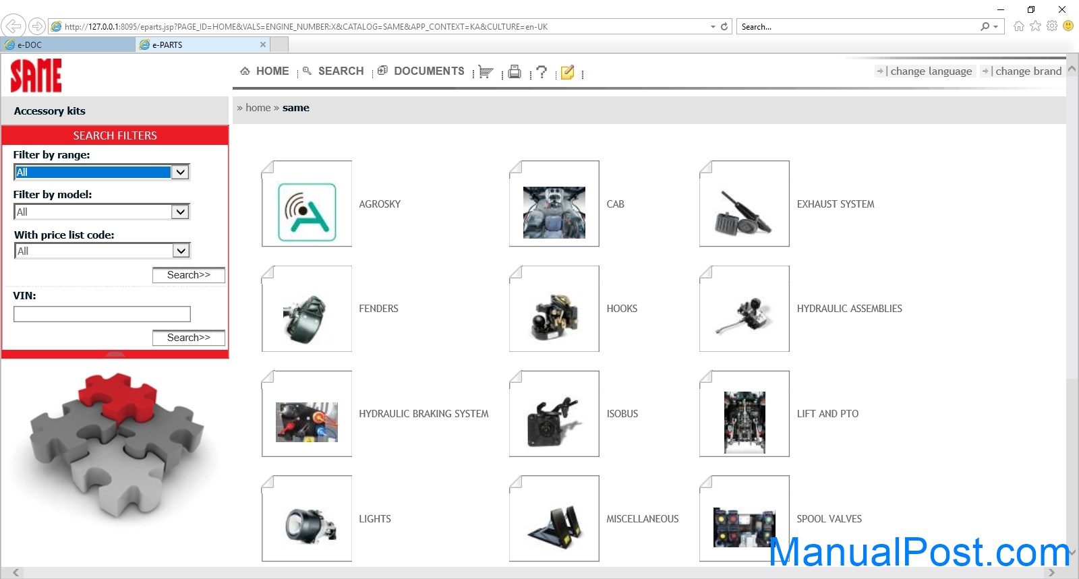Open browser favorites star icon

tap(1035, 26)
